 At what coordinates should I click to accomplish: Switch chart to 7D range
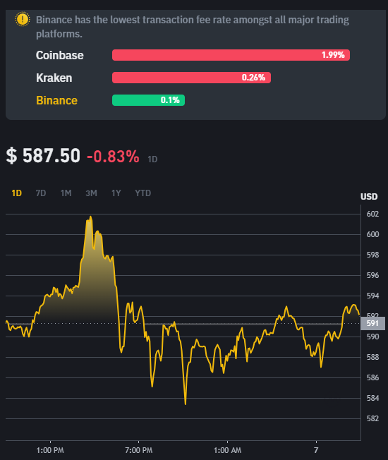click(x=41, y=193)
